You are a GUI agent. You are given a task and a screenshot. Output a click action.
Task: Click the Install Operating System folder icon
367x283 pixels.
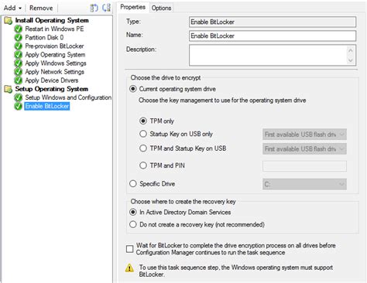(9, 20)
